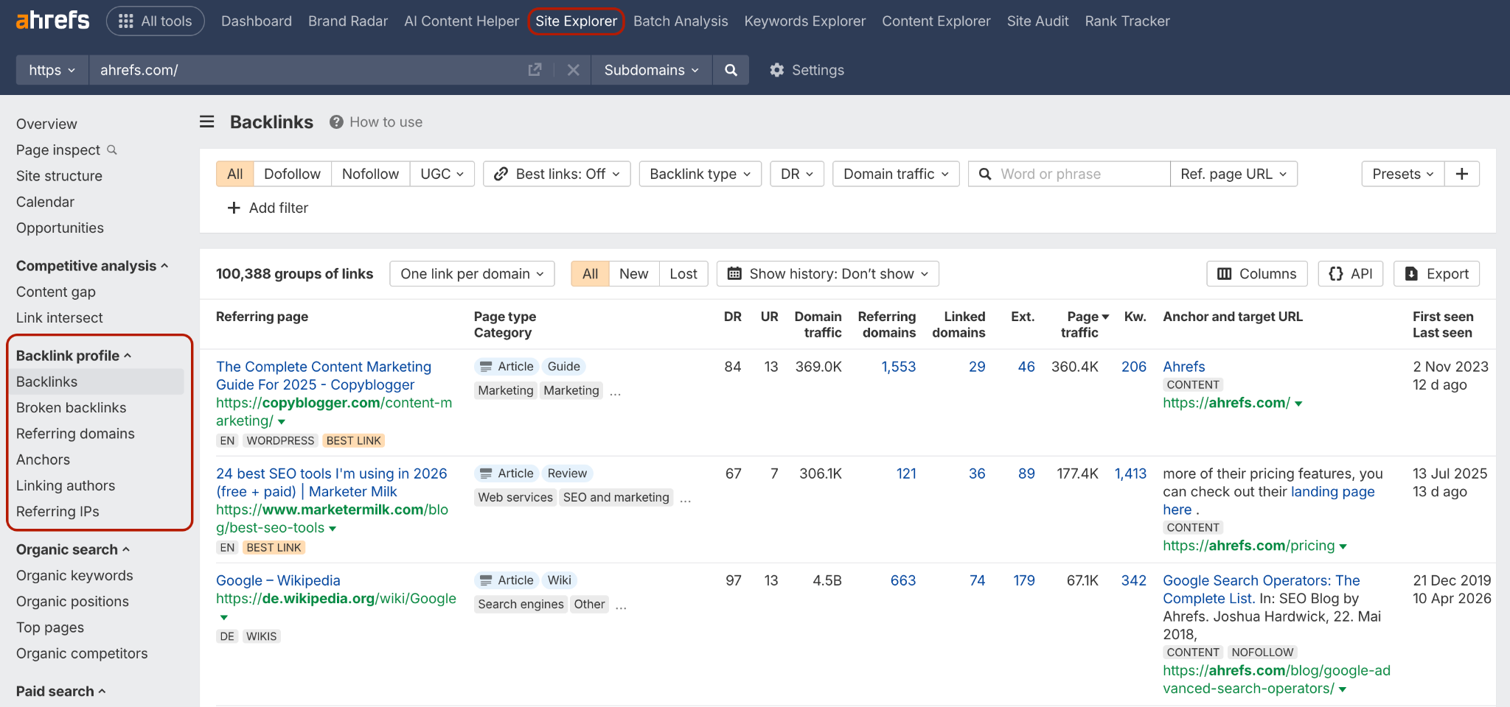
Task: Open Site Audit
Action: click(1037, 21)
